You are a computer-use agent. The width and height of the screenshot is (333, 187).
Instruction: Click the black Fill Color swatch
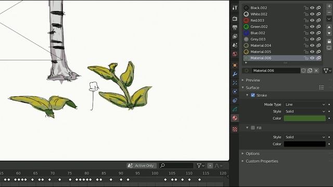point(305,144)
